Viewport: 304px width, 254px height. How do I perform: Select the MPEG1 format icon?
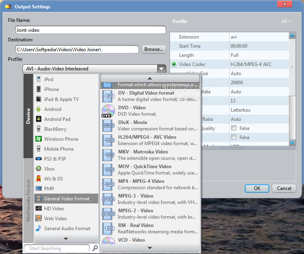108,199
